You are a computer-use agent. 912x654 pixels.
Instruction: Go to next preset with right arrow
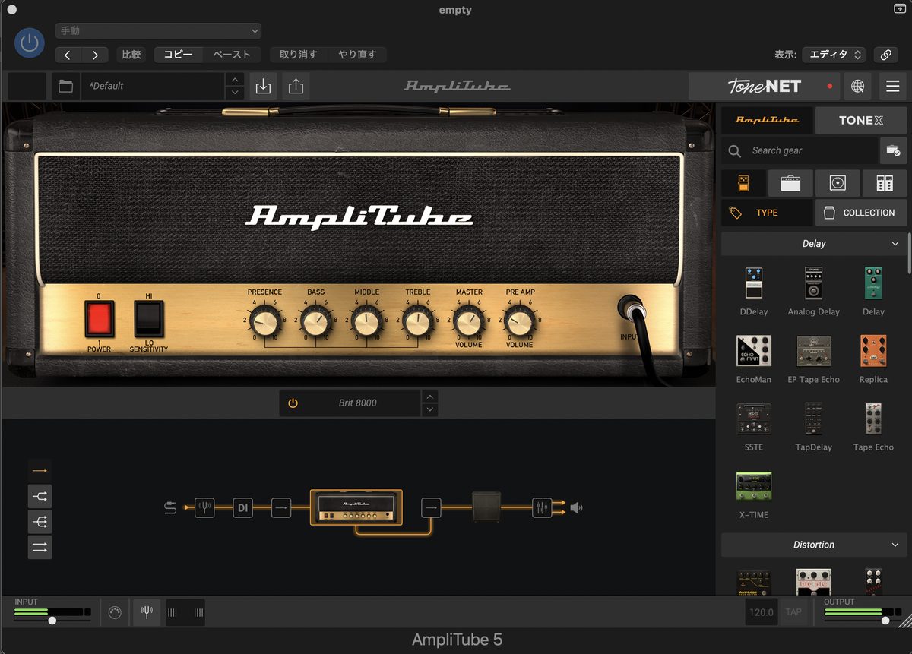click(x=95, y=55)
